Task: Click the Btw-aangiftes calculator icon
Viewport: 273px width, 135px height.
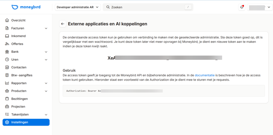Action: click(7, 75)
